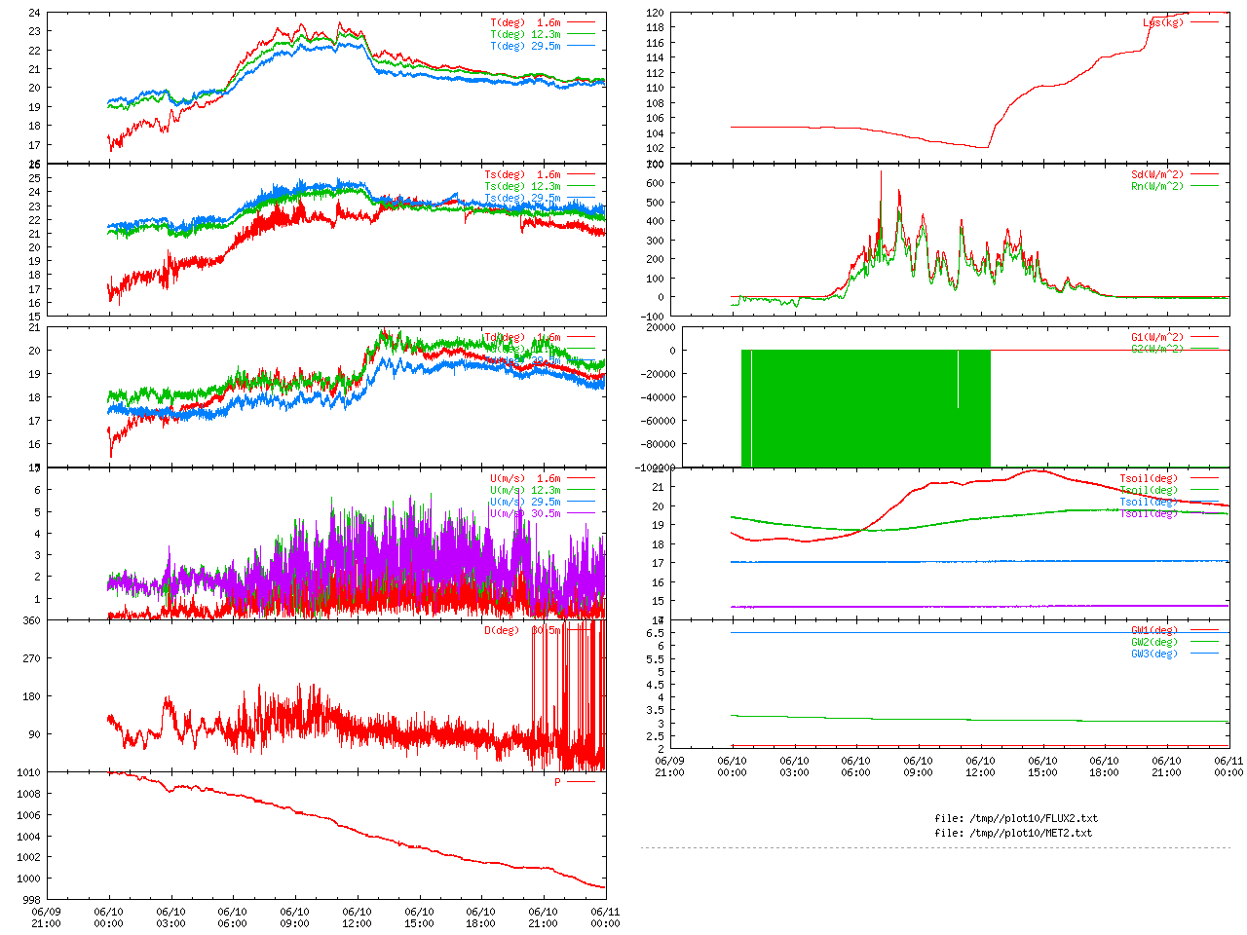Click the 'GW3(deg)' legend label
This screenshot has width=1247, height=935.
1154,654
